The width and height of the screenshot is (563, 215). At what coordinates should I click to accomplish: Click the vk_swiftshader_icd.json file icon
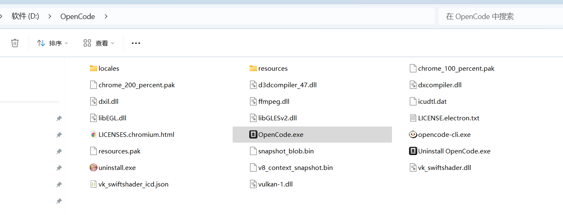94,184
